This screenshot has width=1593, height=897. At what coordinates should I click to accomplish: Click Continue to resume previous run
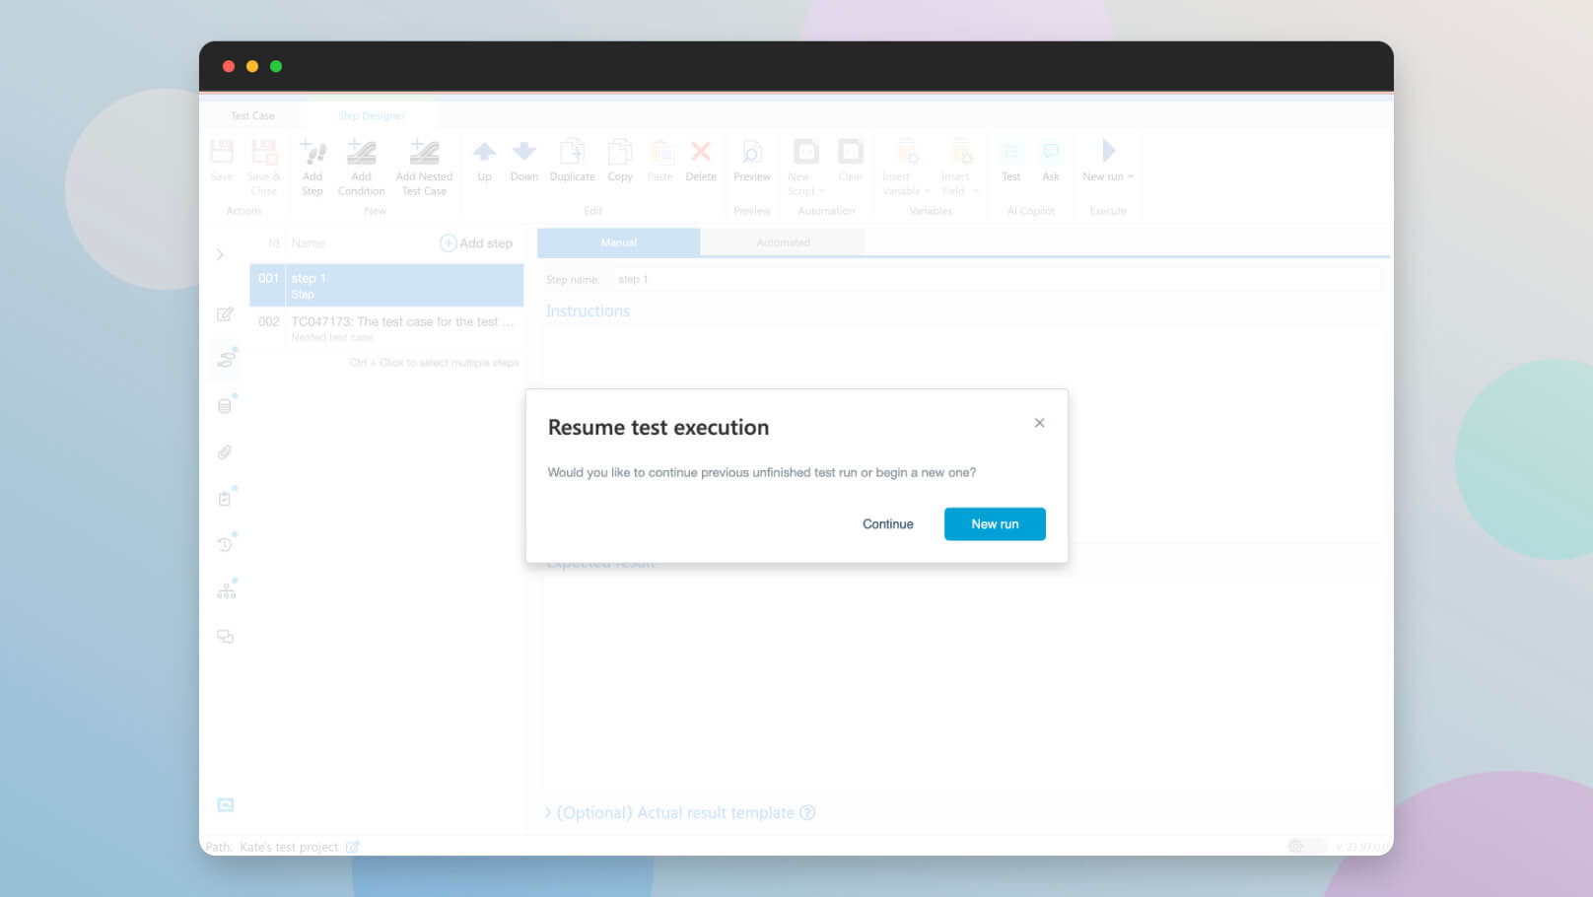tap(887, 523)
